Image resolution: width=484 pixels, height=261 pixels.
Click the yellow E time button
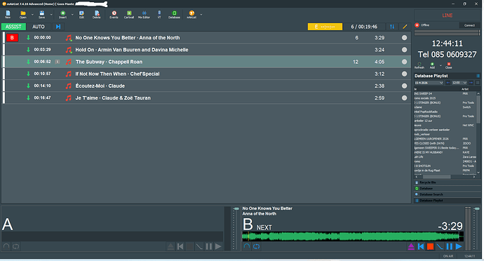[325, 27]
